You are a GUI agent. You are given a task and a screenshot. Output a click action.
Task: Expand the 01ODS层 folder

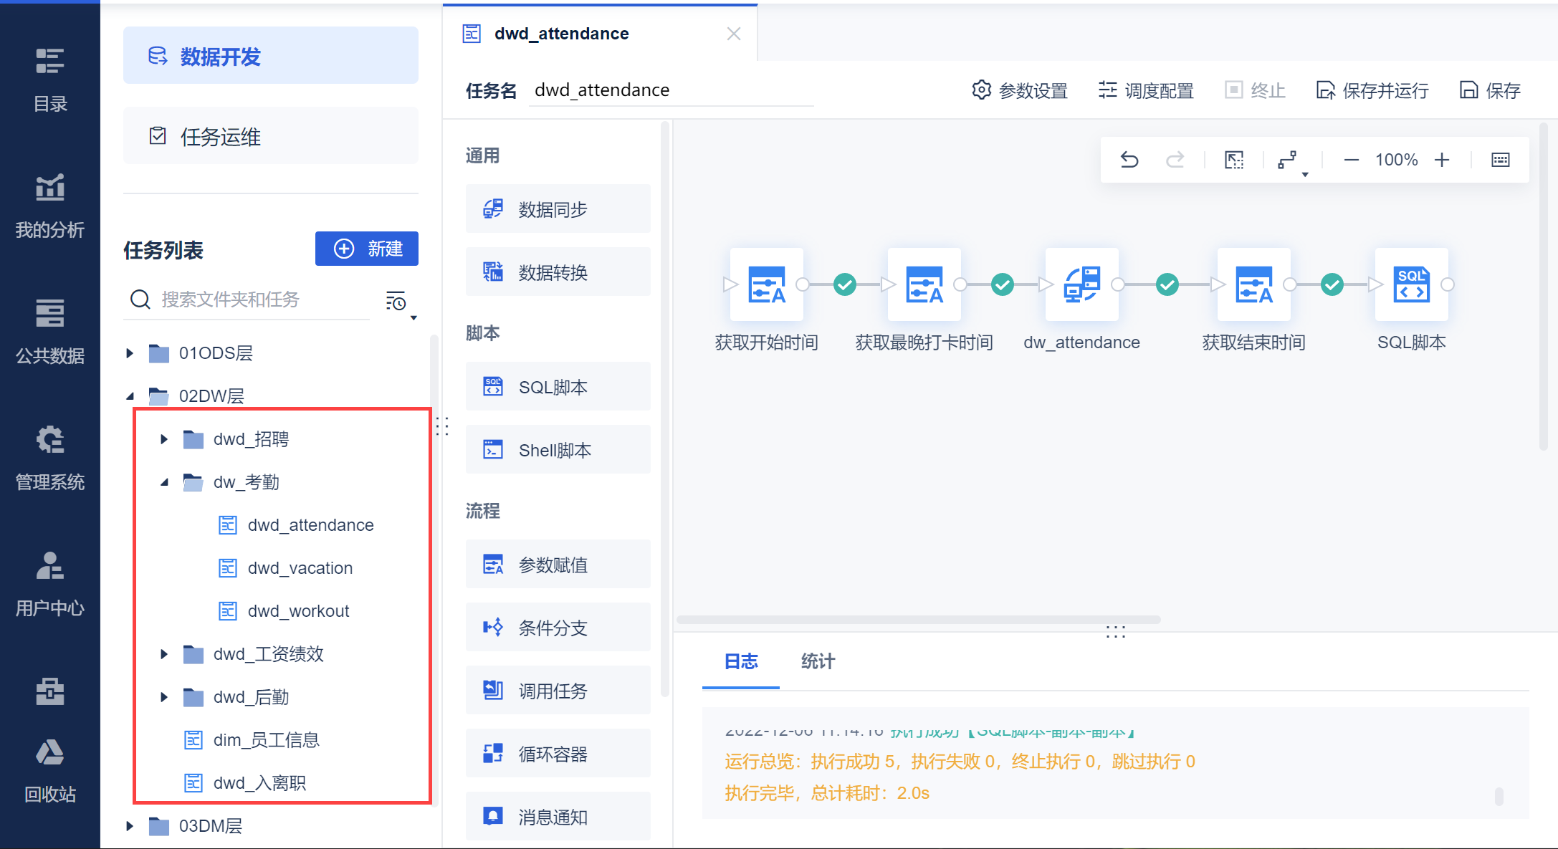pos(130,353)
